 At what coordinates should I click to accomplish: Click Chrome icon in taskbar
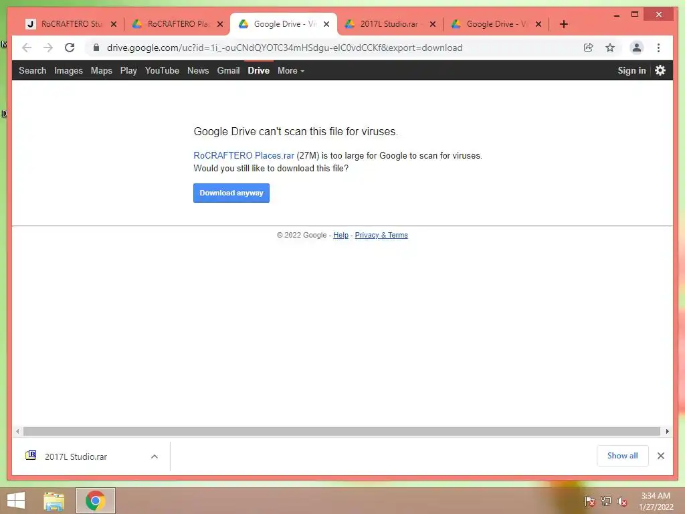95,501
